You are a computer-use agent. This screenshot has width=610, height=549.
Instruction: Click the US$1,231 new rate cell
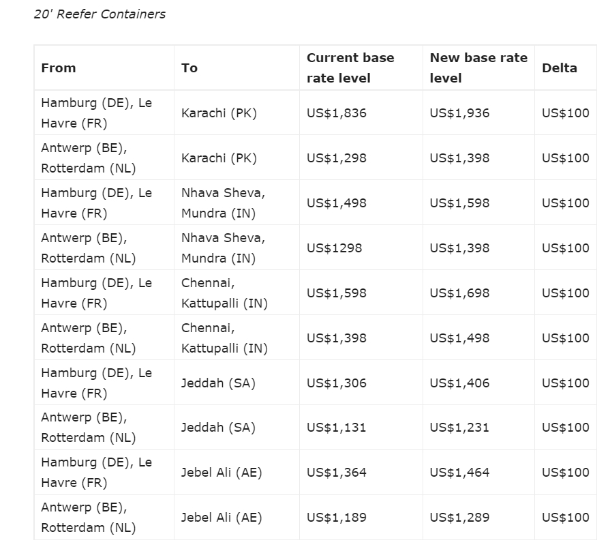pyautogui.click(x=459, y=428)
